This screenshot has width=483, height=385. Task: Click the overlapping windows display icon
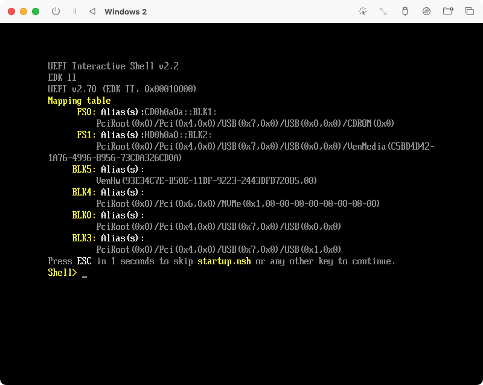coord(469,11)
